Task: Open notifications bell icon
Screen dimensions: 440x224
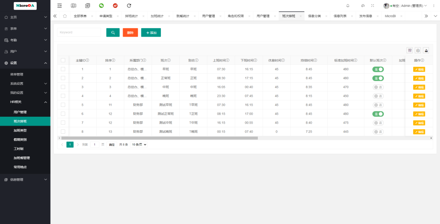Action: [348, 6]
